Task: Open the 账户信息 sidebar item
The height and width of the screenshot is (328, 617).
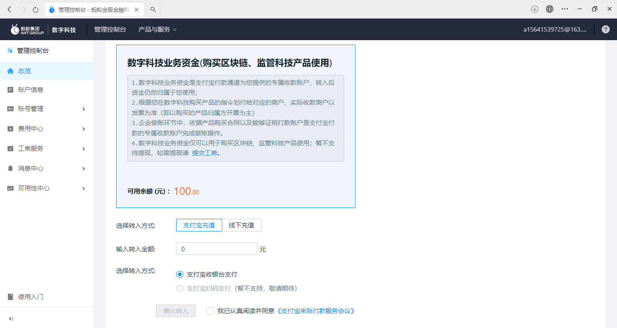Action: click(47, 90)
